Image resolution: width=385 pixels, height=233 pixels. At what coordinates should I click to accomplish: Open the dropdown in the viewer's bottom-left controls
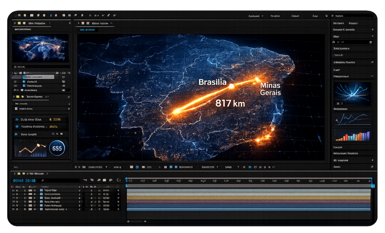106,167
